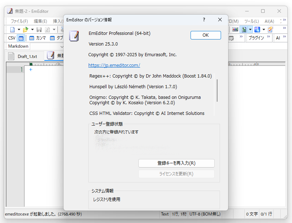This screenshot has height=223, width=292.
Task: Open the jp.emeditor.com link
Action: click(114, 65)
